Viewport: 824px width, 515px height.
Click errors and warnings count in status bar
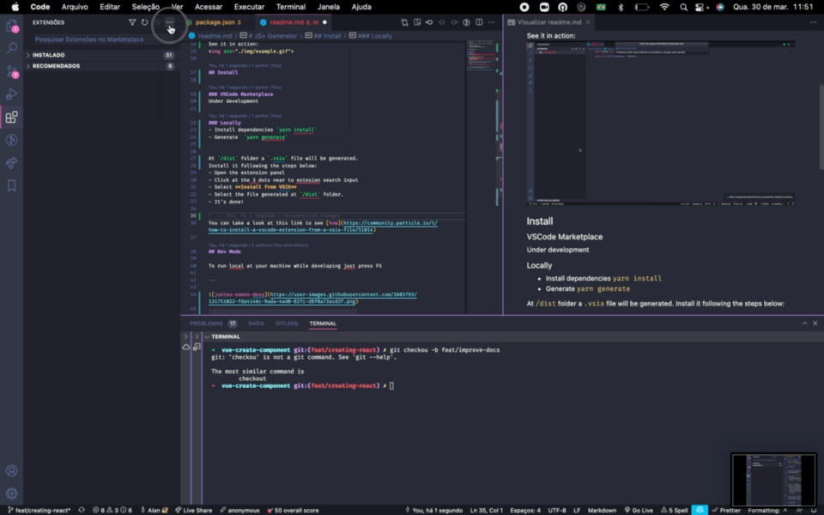click(x=112, y=510)
